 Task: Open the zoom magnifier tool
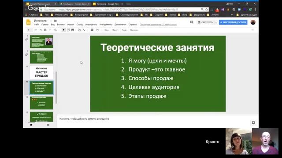click(56, 30)
